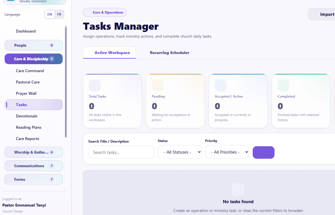Click the Total Tasks summary card
Viewport: 335px width, 215px height.
point(112,101)
